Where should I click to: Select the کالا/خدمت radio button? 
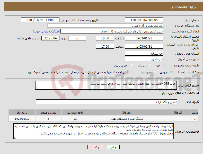(131, 65)
